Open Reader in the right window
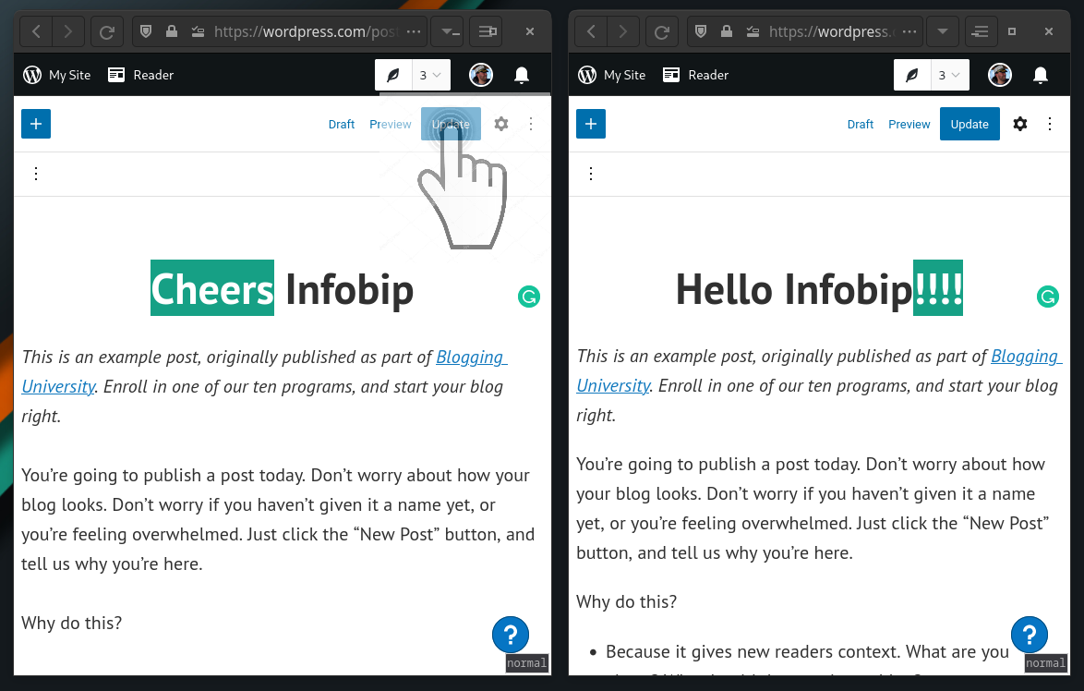This screenshot has width=1084, height=691. point(695,75)
